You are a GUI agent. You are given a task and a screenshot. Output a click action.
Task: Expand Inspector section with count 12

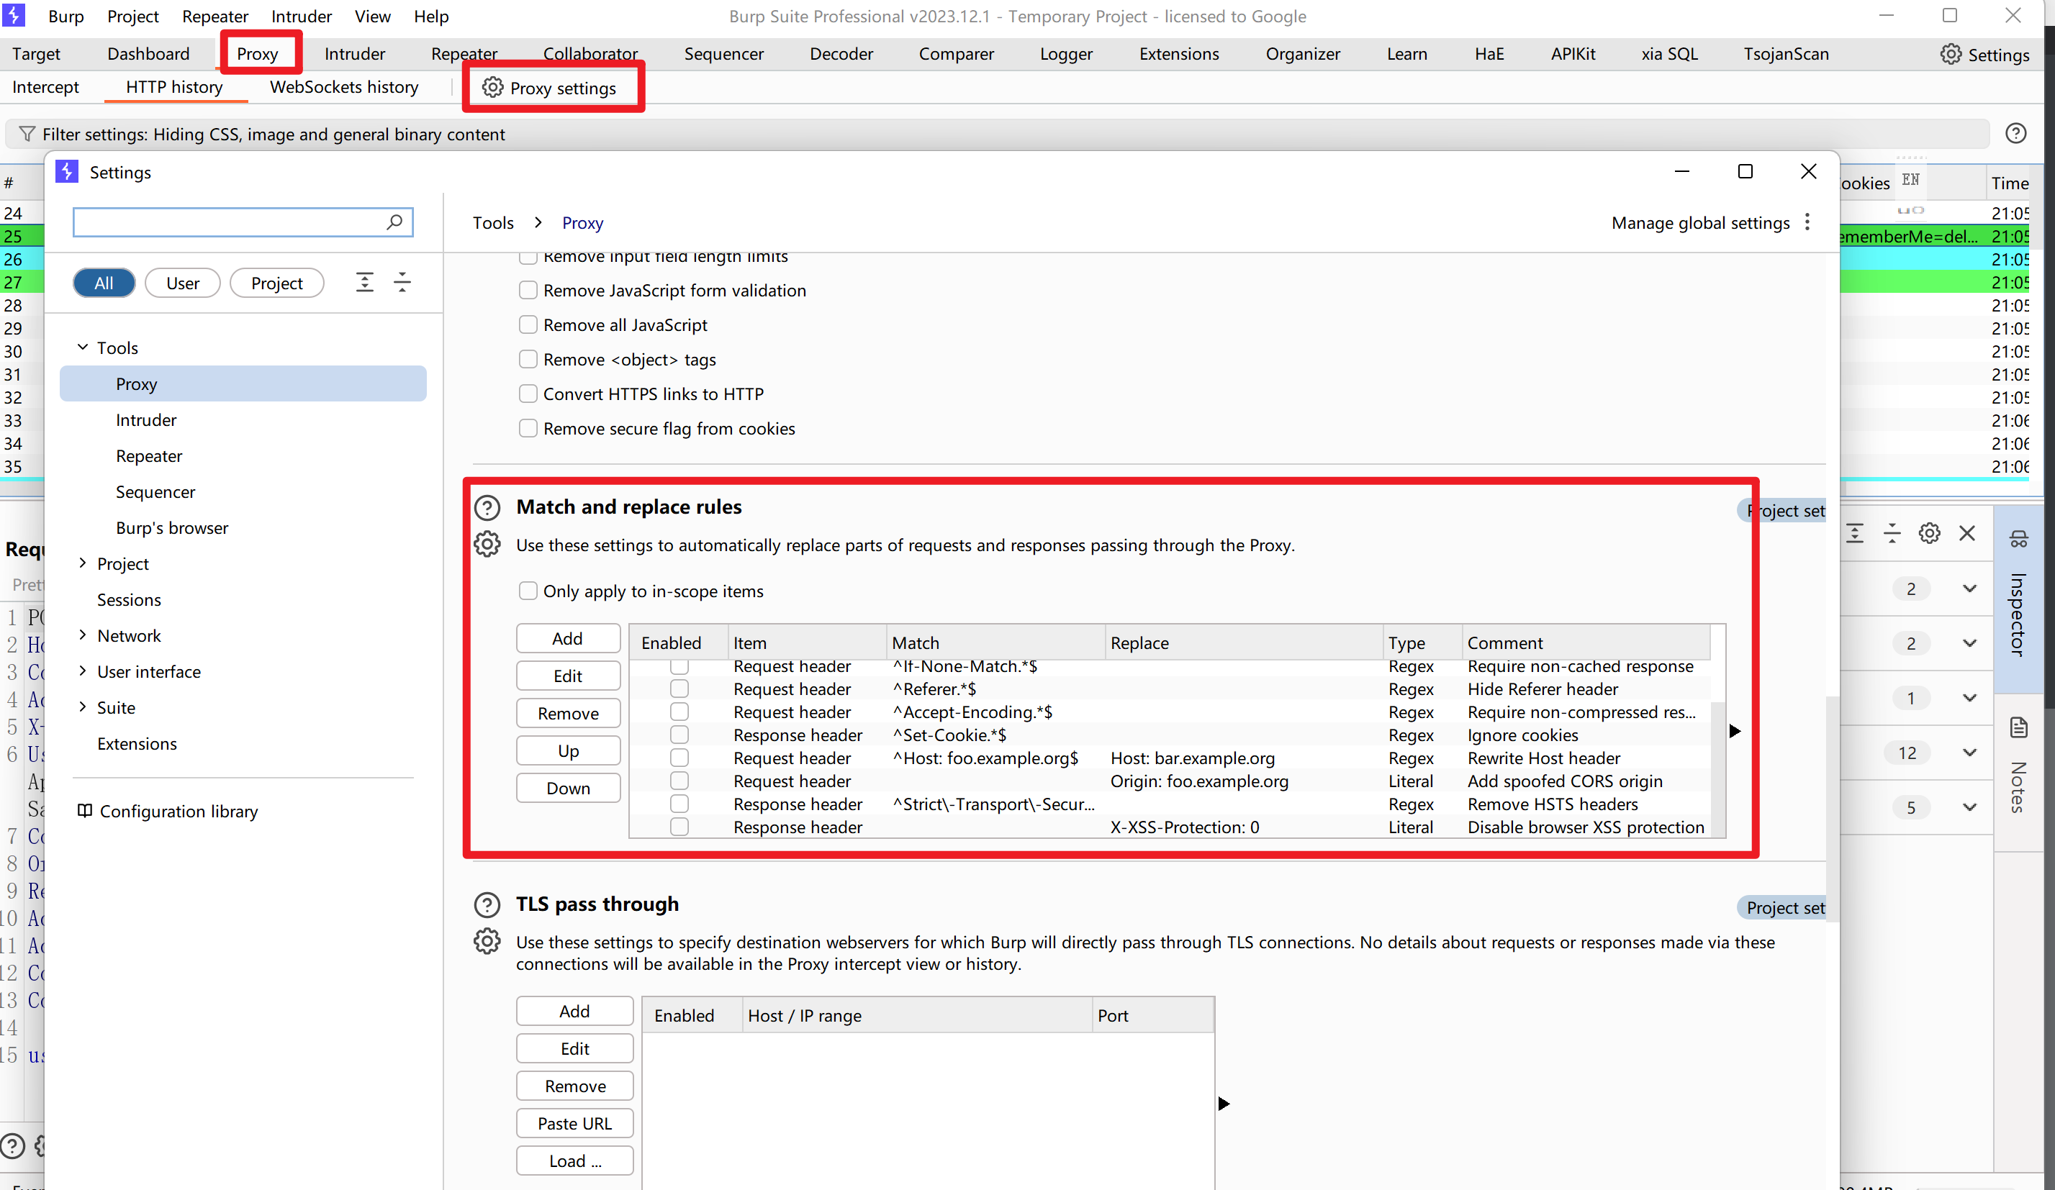pos(1969,753)
